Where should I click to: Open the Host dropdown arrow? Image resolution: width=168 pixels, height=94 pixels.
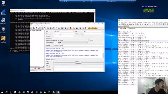(73, 32)
